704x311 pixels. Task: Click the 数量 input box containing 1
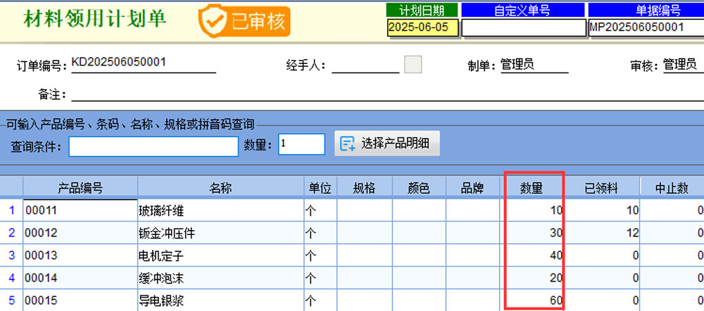301,144
